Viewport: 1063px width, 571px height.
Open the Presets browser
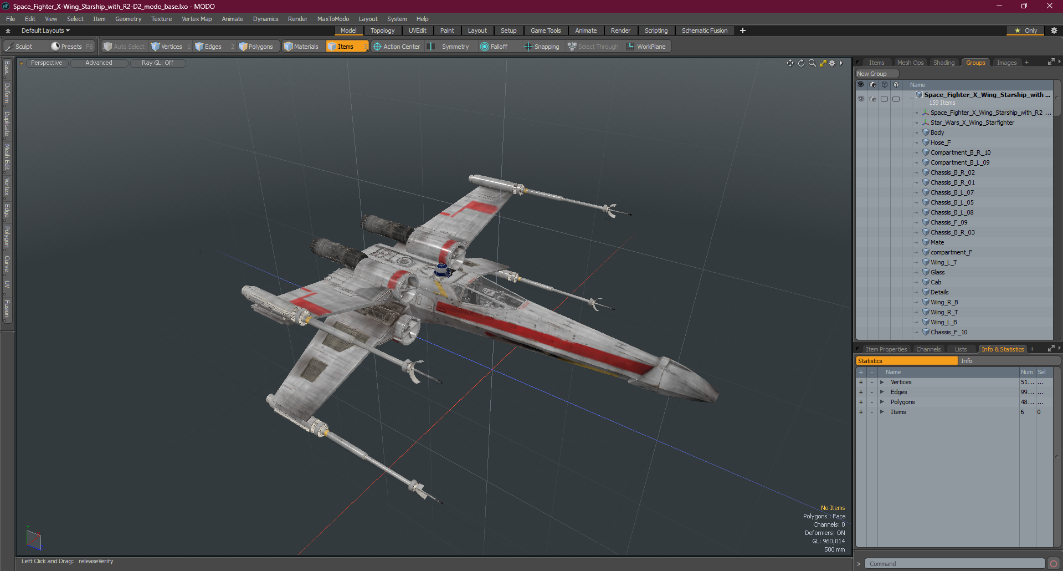point(71,47)
